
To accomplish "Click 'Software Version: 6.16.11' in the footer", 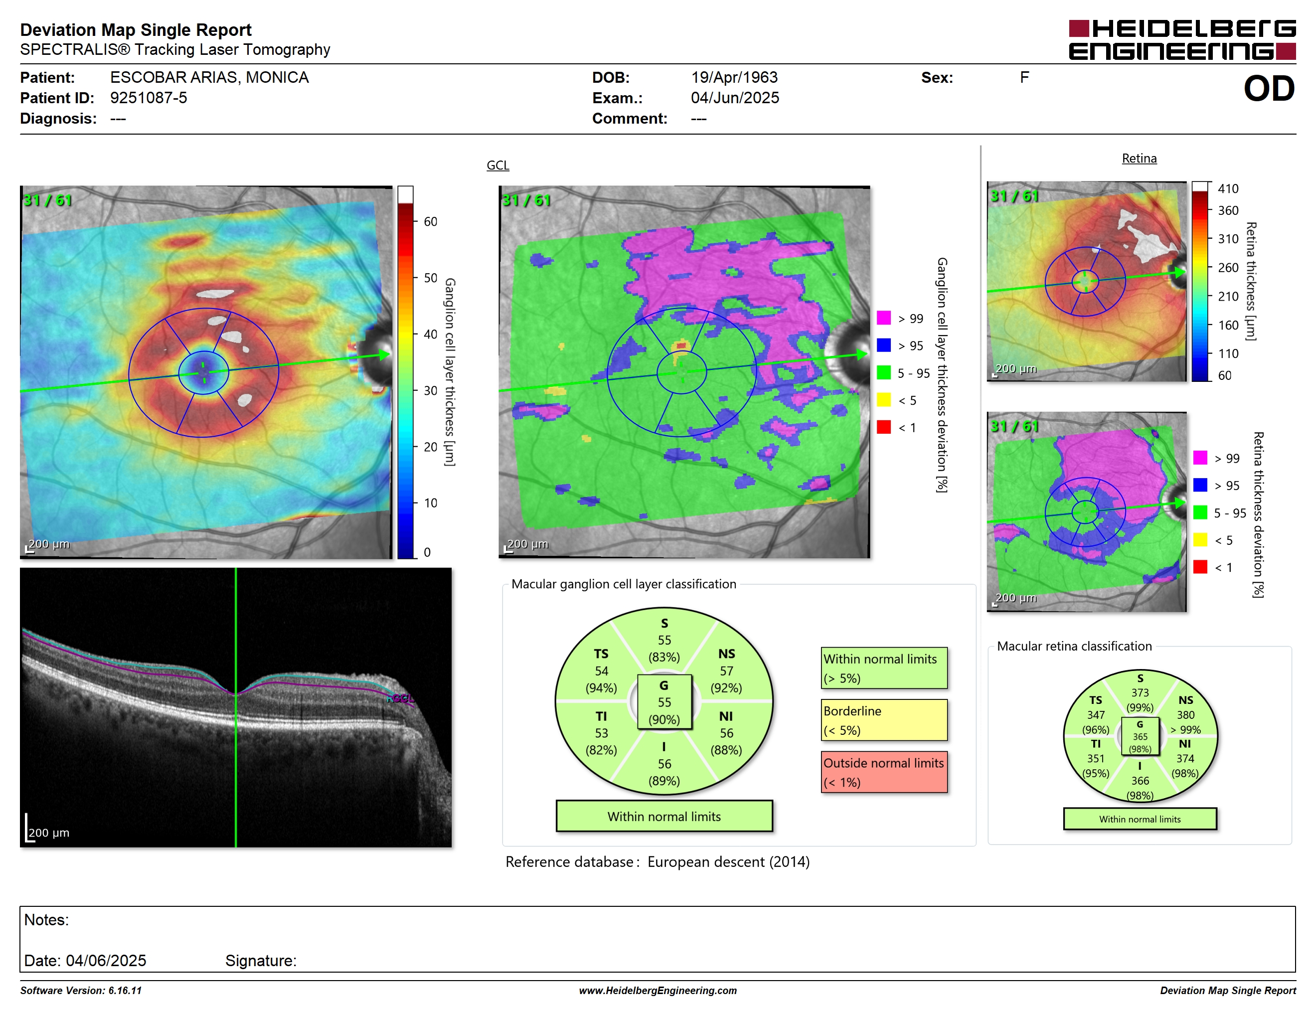I will tap(81, 991).
